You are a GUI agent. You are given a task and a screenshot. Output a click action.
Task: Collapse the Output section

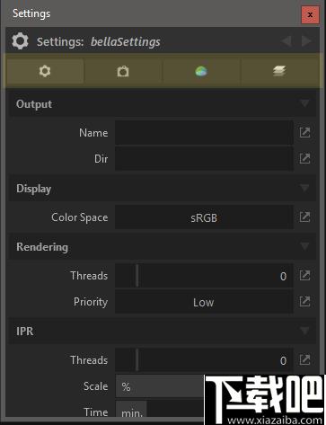(x=304, y=103)
